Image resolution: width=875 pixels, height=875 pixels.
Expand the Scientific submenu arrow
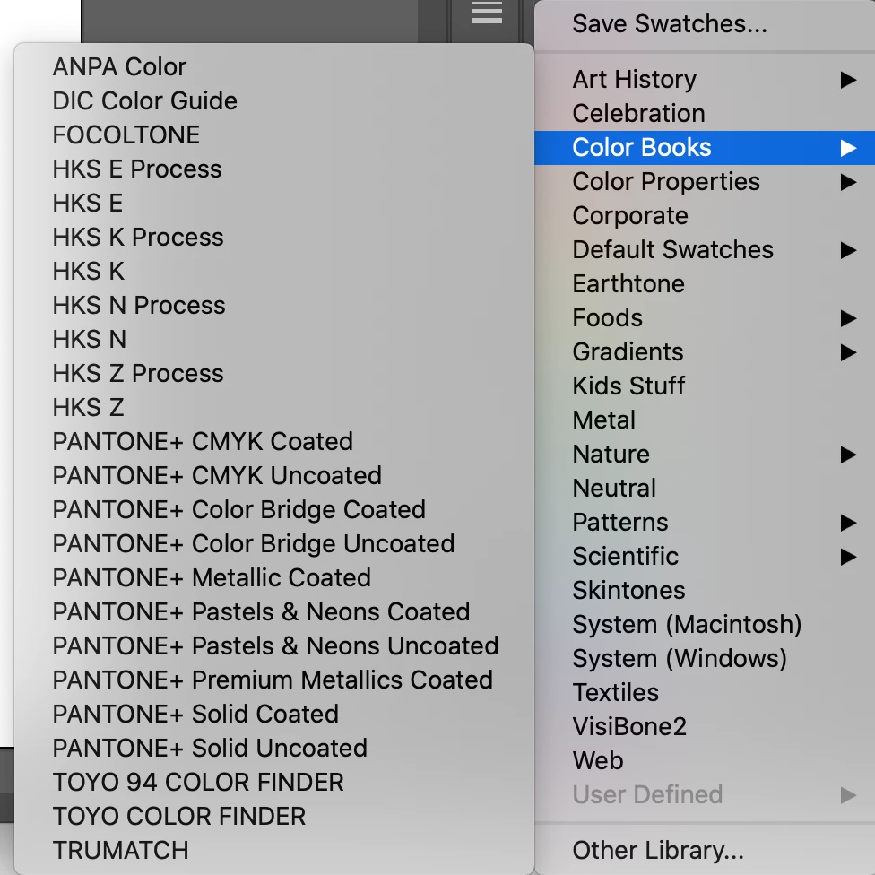(x=848, y=557)
